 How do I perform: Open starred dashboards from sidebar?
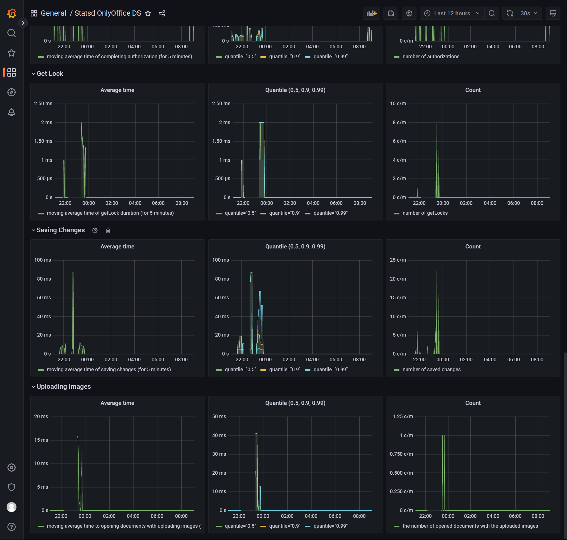[12, 53]
